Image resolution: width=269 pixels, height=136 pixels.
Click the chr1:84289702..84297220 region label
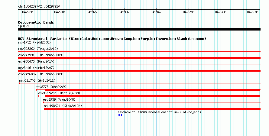(39, 6)
